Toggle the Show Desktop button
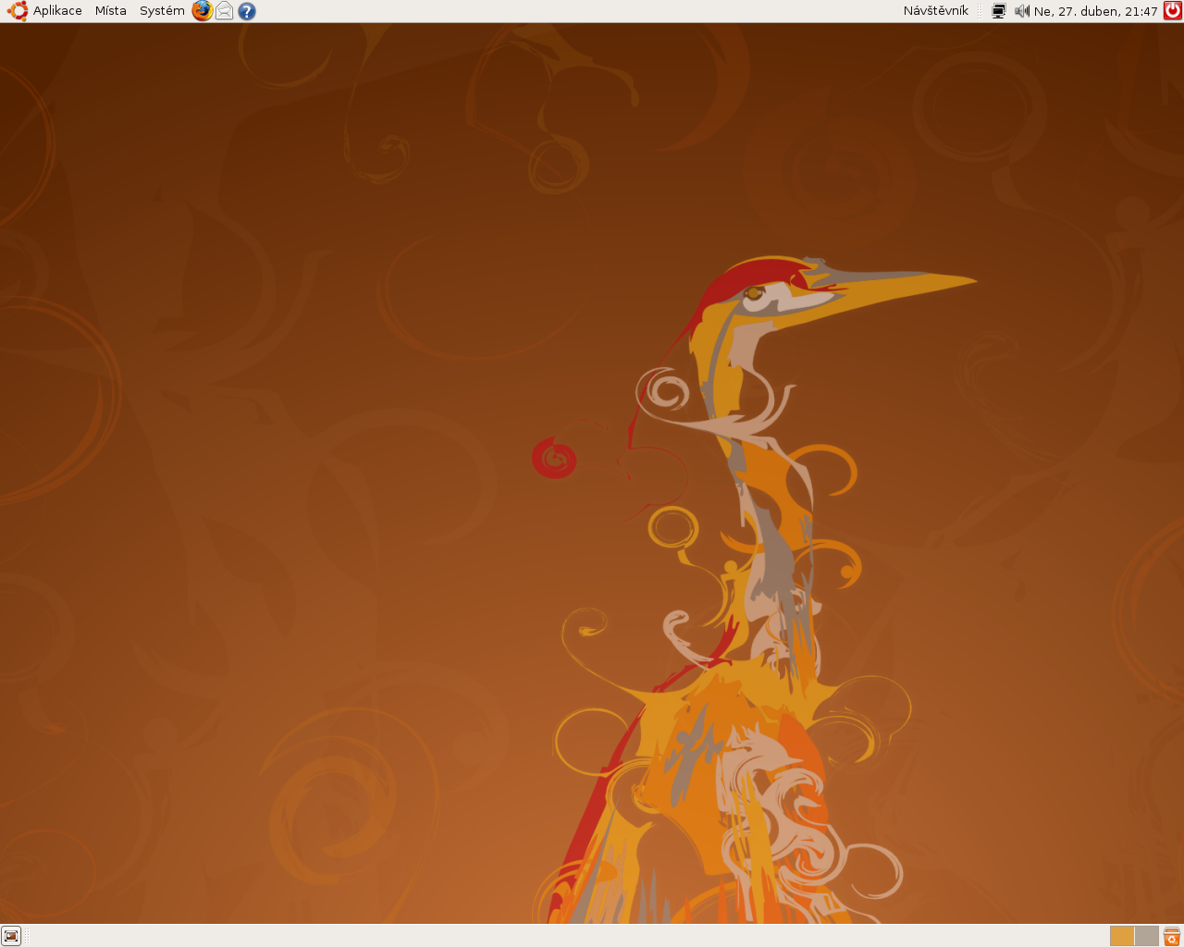 [x=11, y=936]
